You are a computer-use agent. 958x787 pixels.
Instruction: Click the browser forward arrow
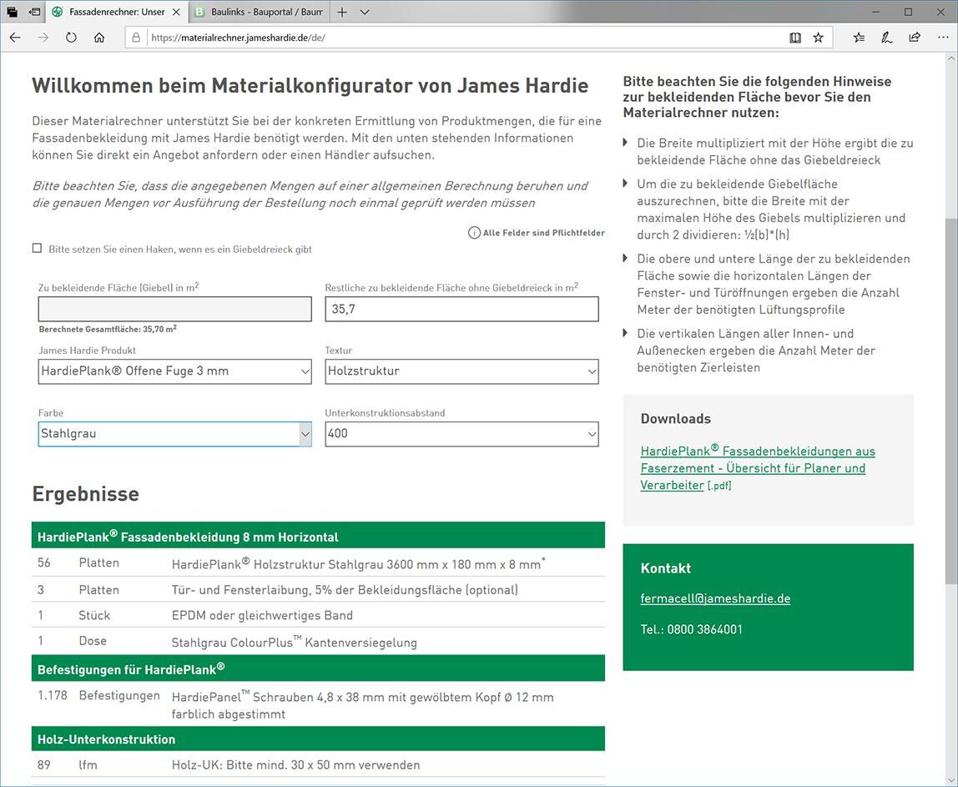pos(43,38)
